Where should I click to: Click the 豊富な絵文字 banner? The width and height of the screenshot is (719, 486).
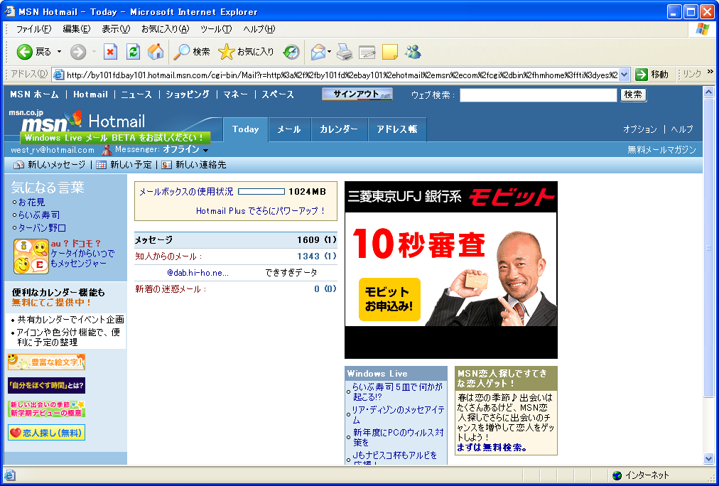point(46,362)
